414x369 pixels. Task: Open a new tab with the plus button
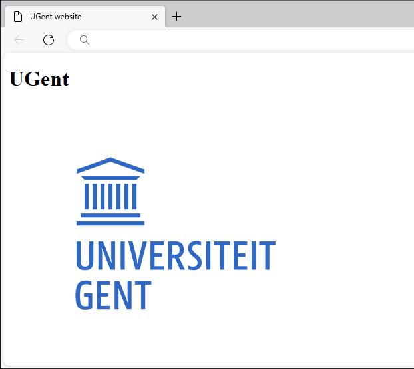176,17
